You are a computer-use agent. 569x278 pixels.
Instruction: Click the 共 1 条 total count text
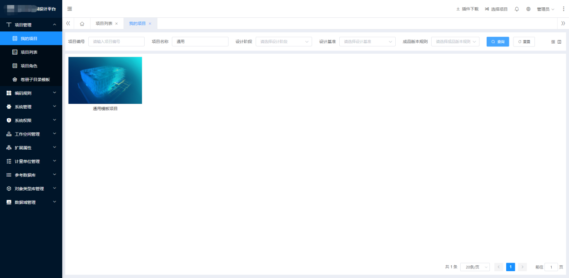coord(451,267)
